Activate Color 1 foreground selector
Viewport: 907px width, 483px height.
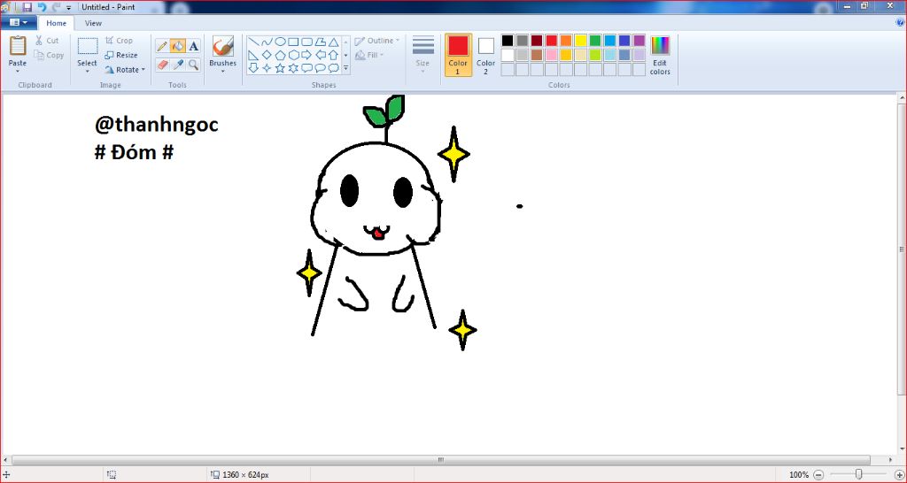[x=458, y=55]
